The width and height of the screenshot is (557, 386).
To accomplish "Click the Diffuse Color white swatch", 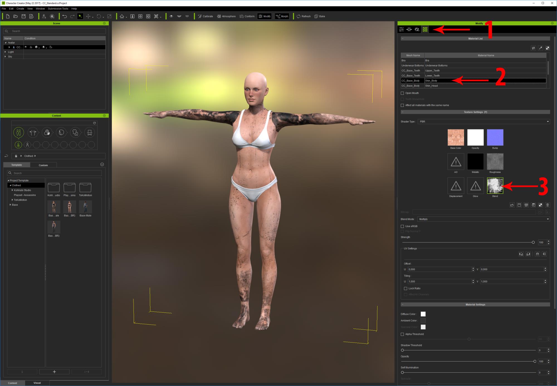I will click(423, 314).
